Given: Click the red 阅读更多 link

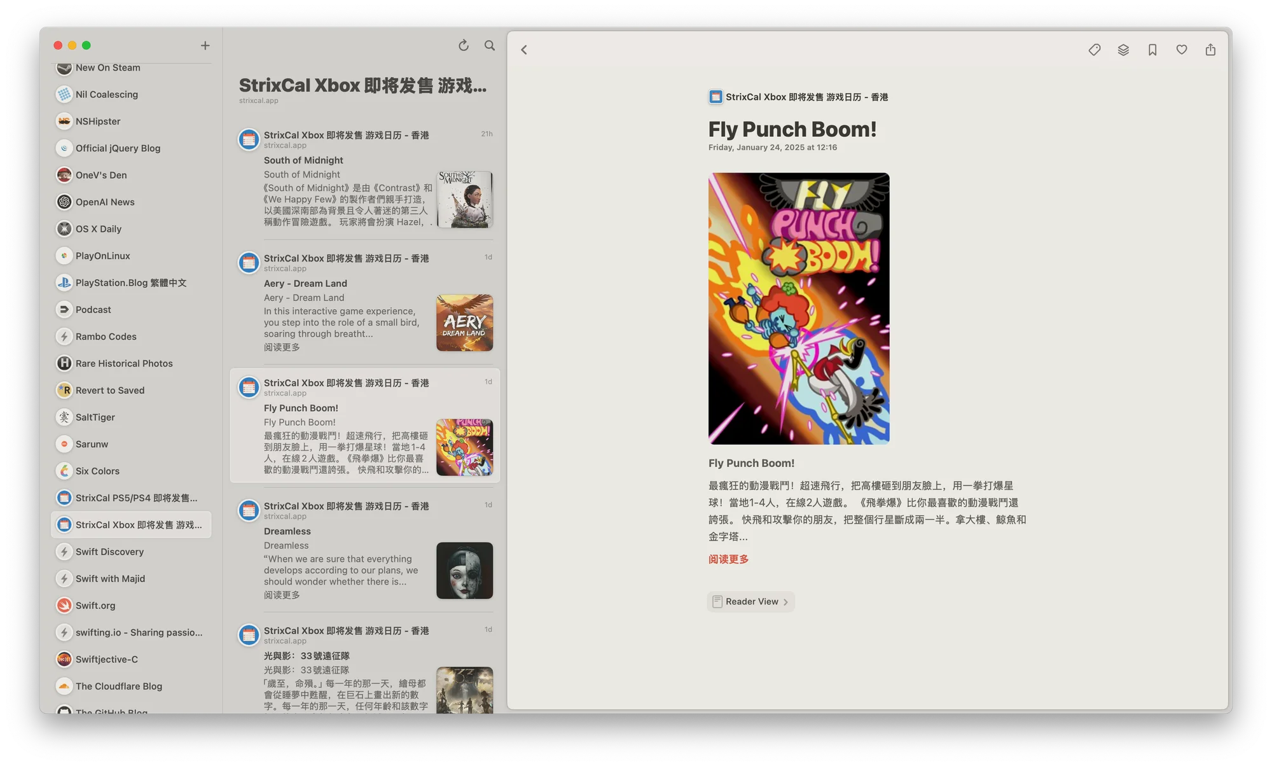Looking at the screenshot, I should click(728, 559).
